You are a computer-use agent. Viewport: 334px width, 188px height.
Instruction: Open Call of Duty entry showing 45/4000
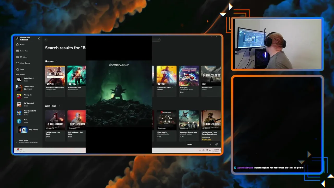[27, 88]
